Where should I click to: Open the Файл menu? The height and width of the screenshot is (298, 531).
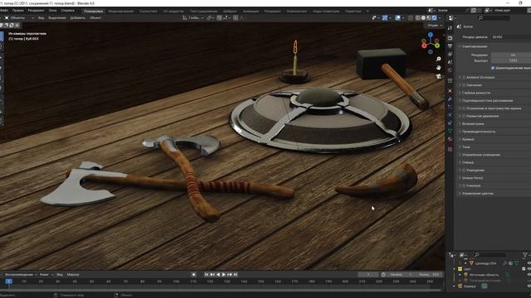[3, 11]
